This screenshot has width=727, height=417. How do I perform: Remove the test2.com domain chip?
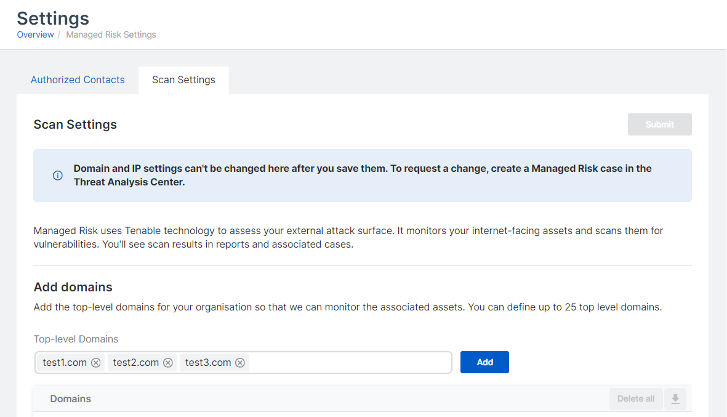coord(168,363)
